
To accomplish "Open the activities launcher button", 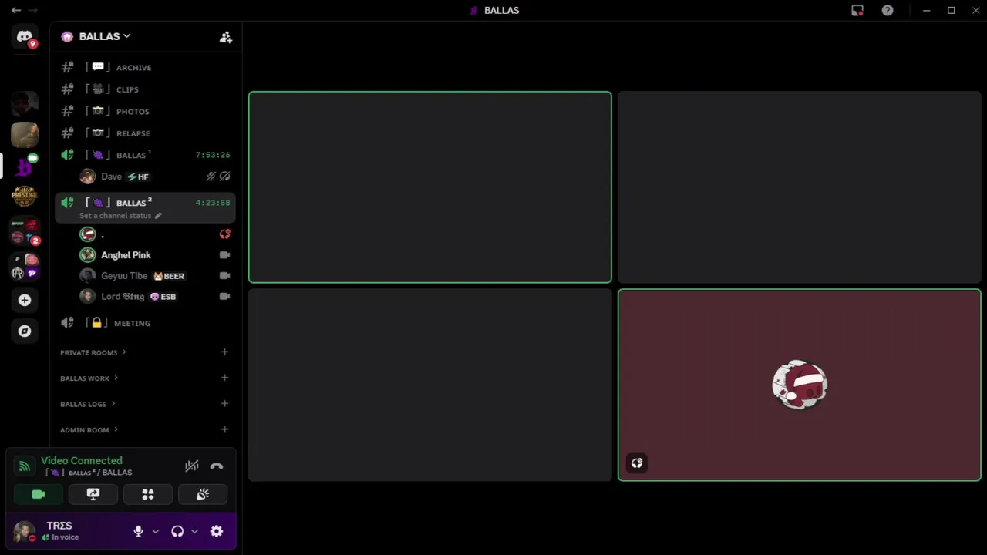I will (148, 494).
